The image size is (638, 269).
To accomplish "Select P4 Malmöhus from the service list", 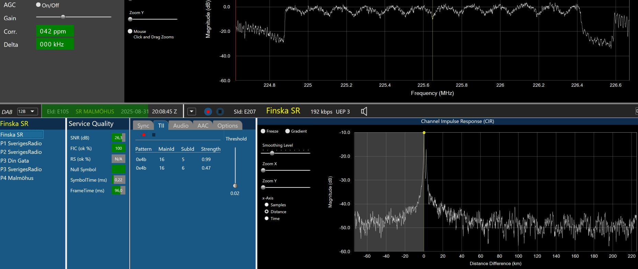I will (x=17, y=178).
